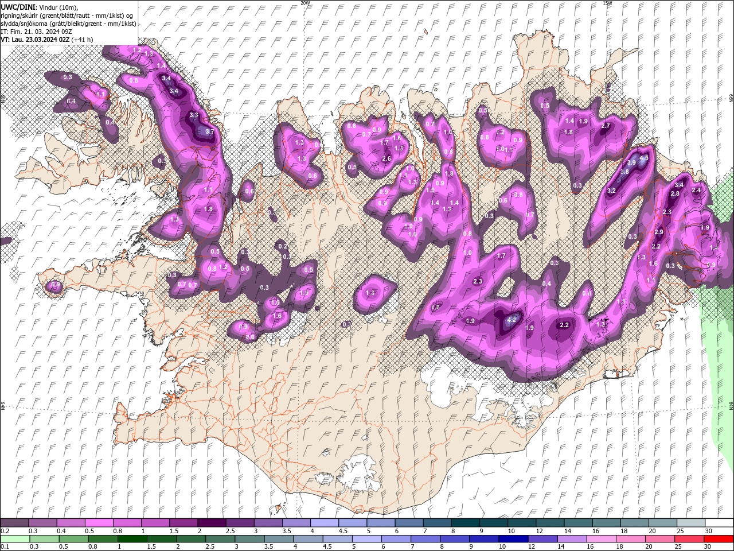Click the '3.2' precipitation value in the east
This screenshot has height=551, width=734.
(611, 191)
